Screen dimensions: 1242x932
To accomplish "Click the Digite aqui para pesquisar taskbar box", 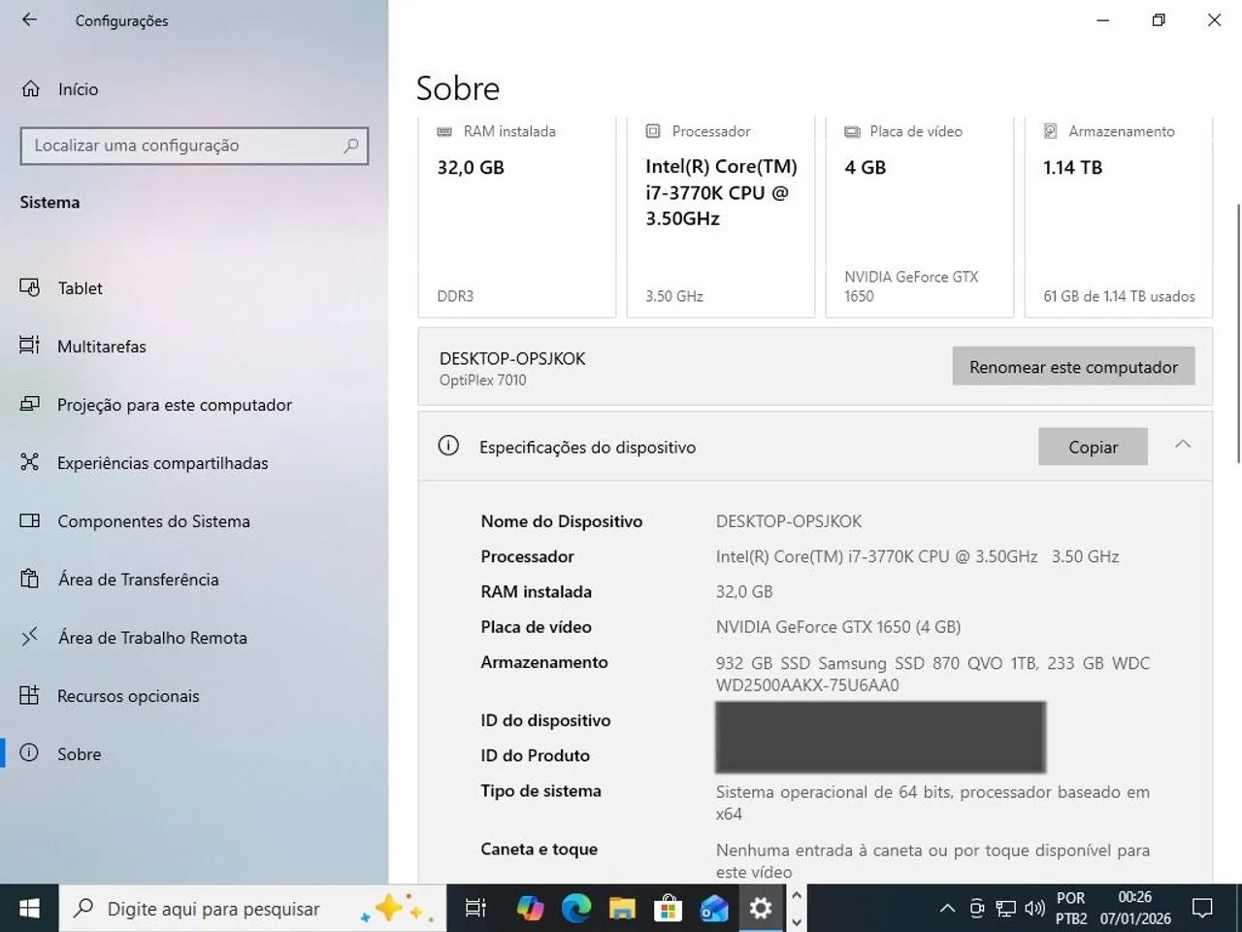I will pos(252,909).
